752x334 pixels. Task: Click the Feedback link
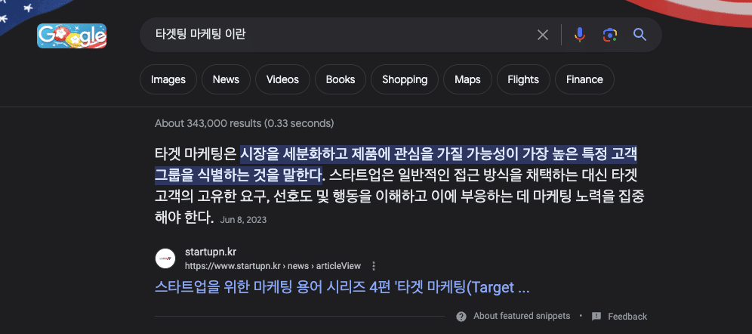(627, 317)
